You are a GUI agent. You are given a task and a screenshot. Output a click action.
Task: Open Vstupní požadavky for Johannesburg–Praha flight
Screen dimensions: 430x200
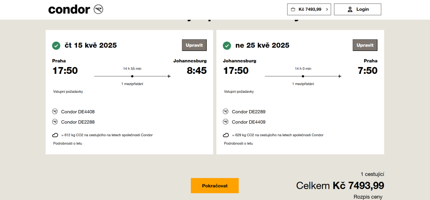(x=239, y=91)
